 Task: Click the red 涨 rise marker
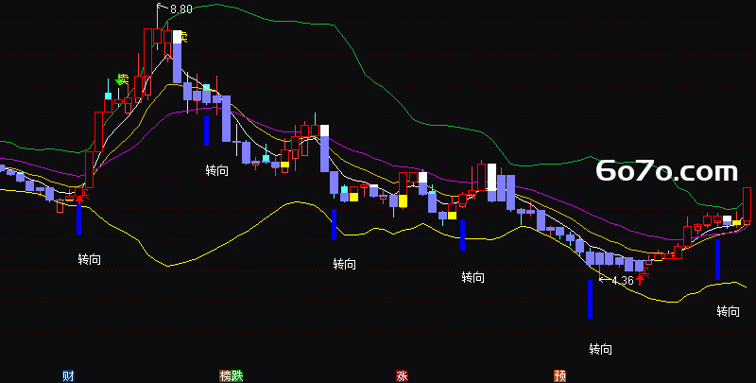[403, 375]
